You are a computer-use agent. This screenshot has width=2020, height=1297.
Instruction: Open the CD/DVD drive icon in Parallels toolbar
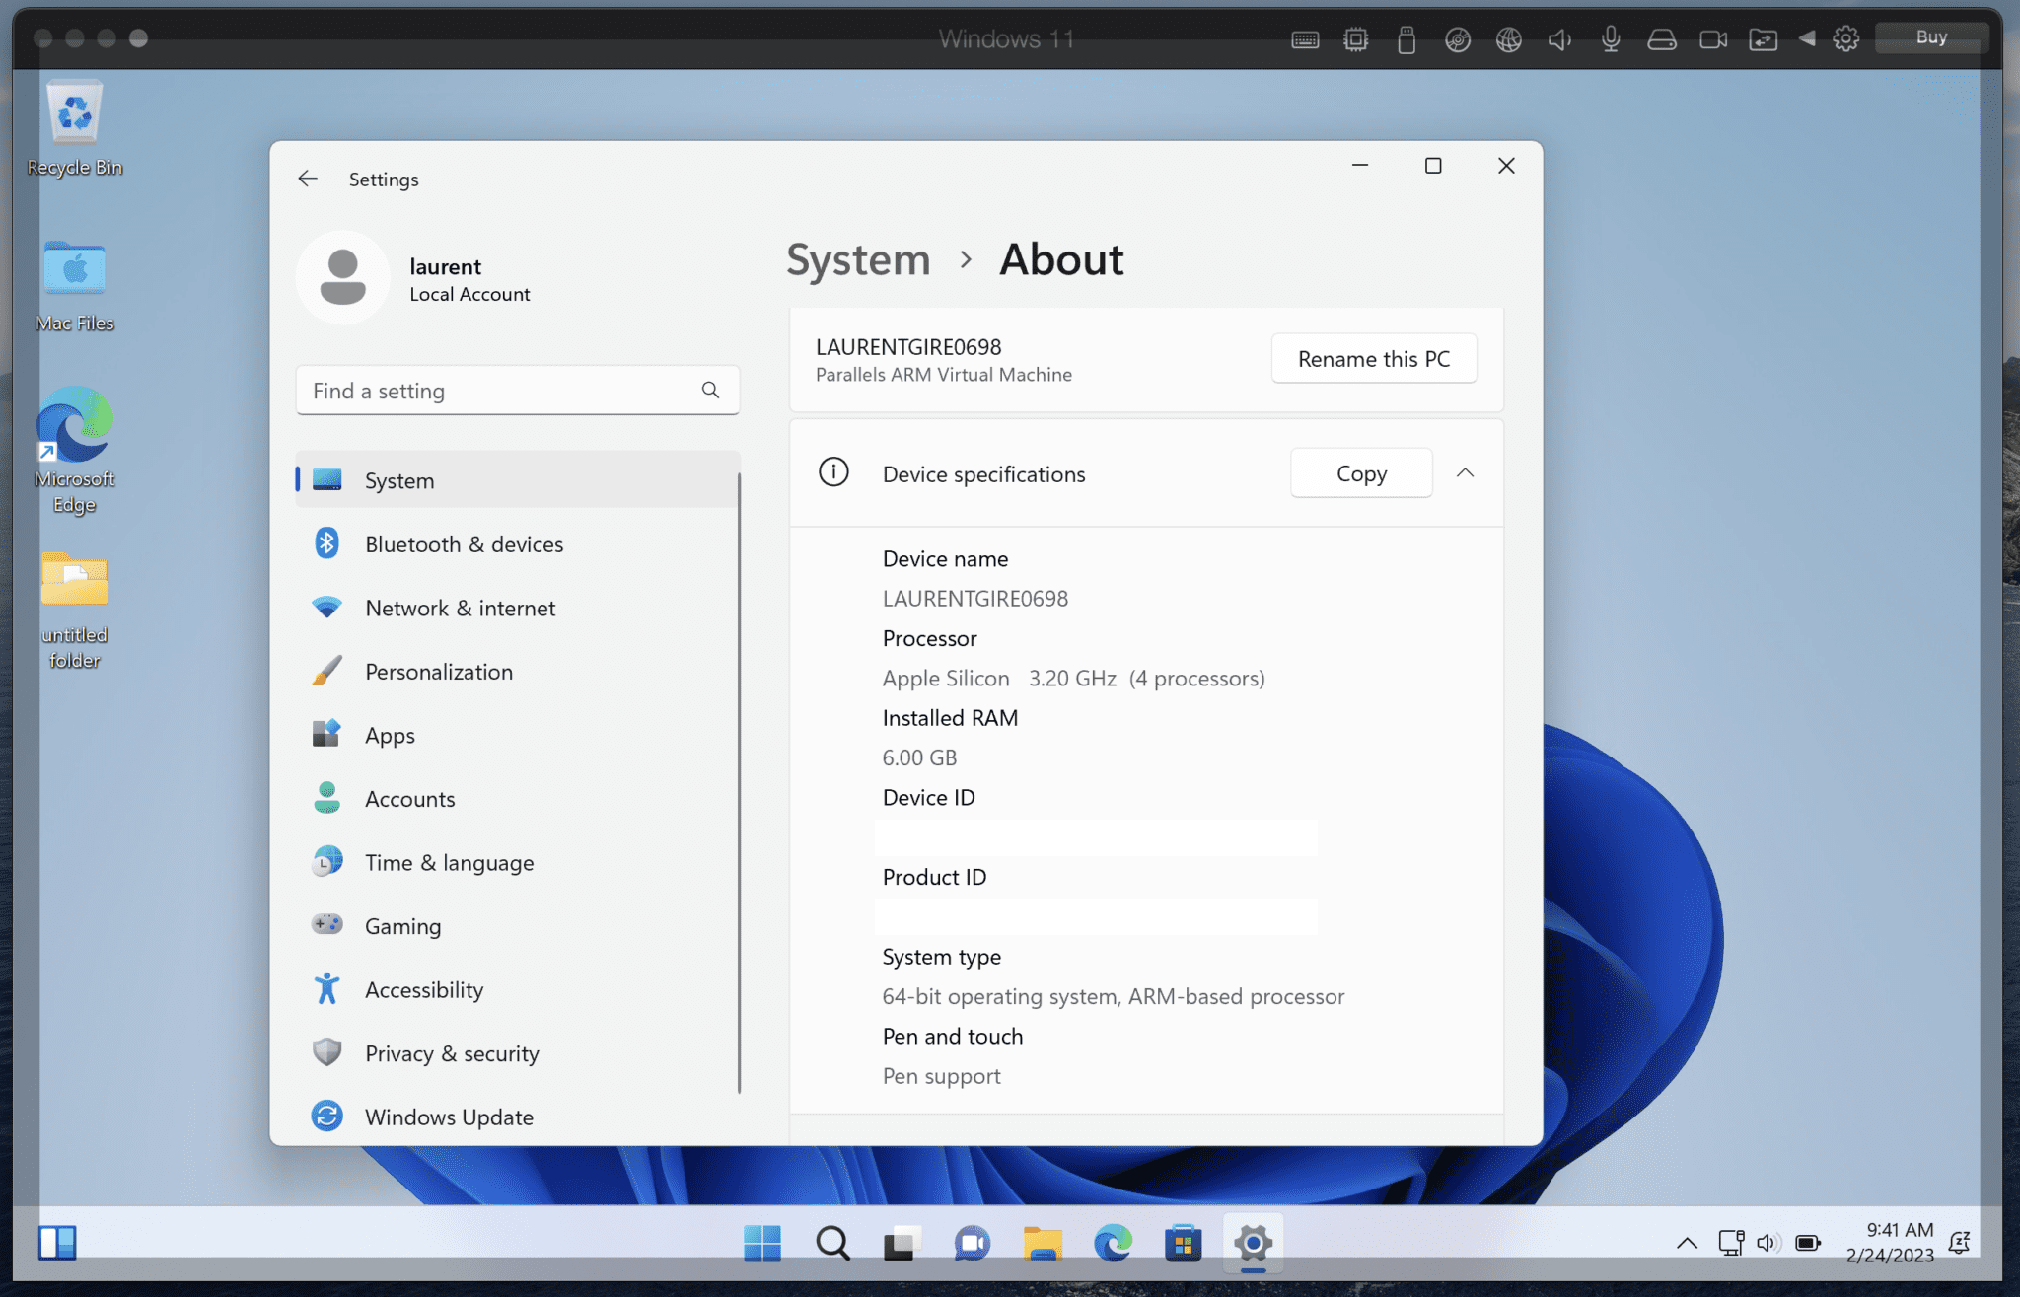click(x=1457, y=39)
